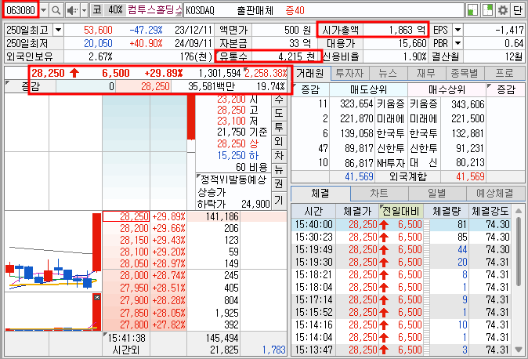Click the vertical 수 button

[x=279, y=100]
